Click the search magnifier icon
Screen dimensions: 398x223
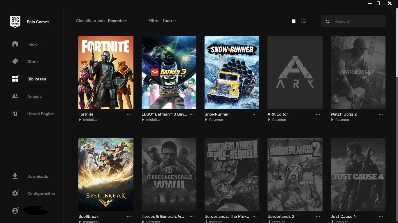pyautogui.click(x=328, y=21)
